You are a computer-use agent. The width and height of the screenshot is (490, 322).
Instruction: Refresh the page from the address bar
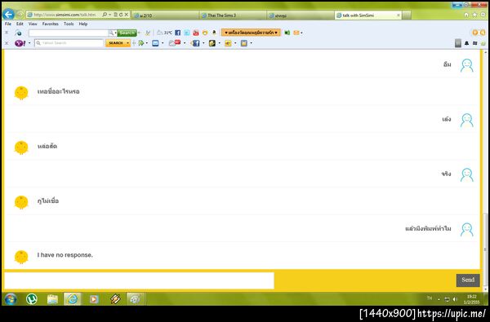pyautogui.click(x=121, y=15)
